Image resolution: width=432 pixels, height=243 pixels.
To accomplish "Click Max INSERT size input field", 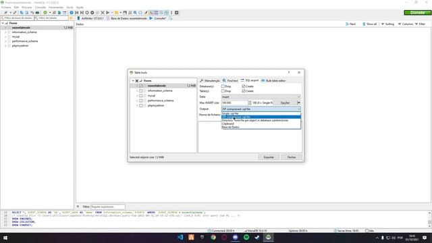I will [x=235, y=103].
